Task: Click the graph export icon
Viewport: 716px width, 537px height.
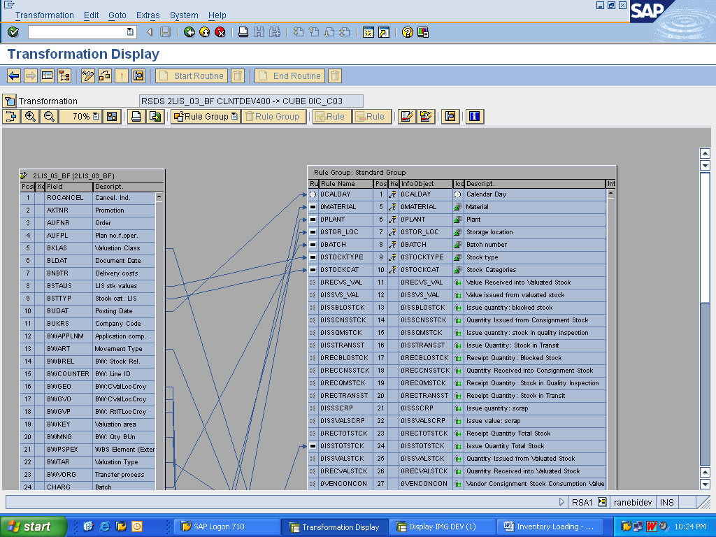Action: click(x=155, y=117)
